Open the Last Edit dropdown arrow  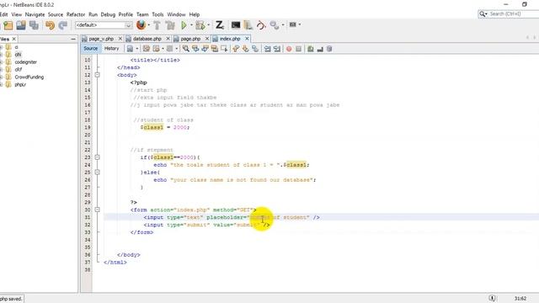click(136, 49)
